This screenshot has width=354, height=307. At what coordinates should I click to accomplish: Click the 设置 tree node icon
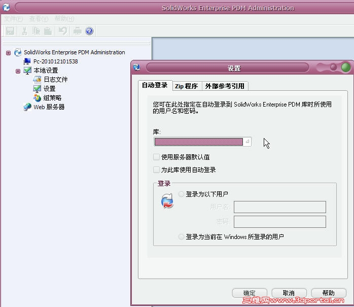click(x=37, y=89)
